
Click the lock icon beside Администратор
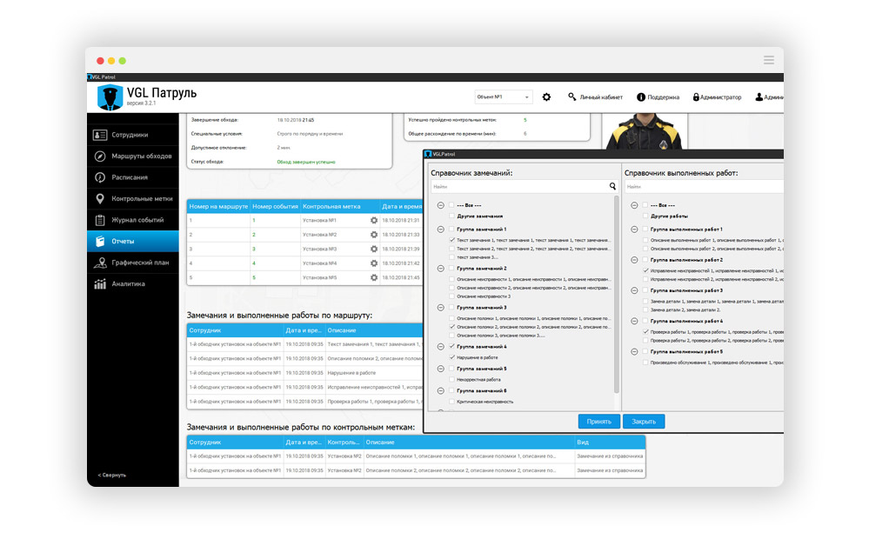coord(696,97)
